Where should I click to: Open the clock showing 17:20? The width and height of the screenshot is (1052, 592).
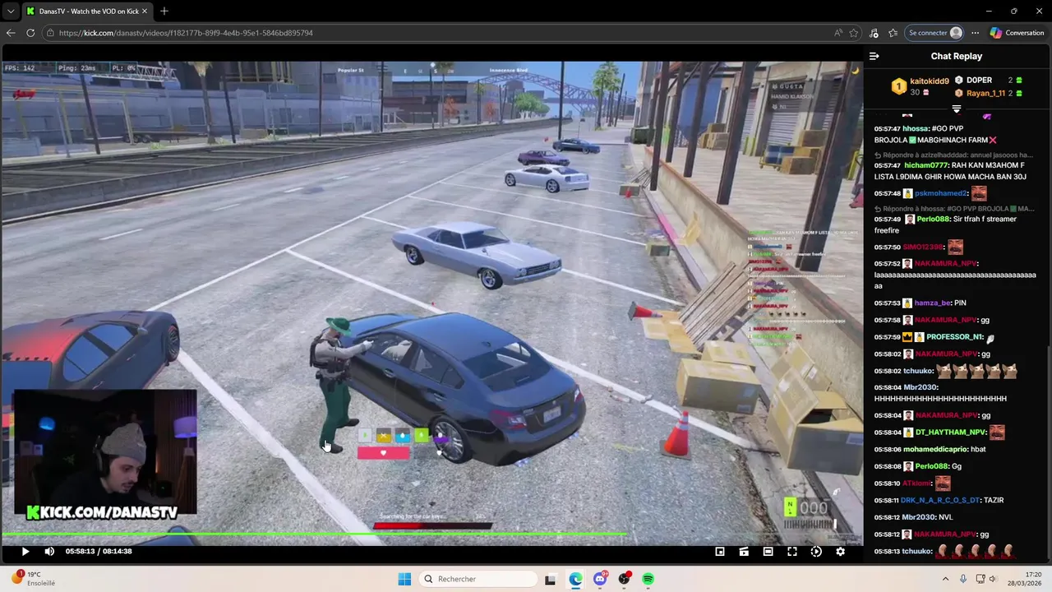click(x=1026, y=579)
